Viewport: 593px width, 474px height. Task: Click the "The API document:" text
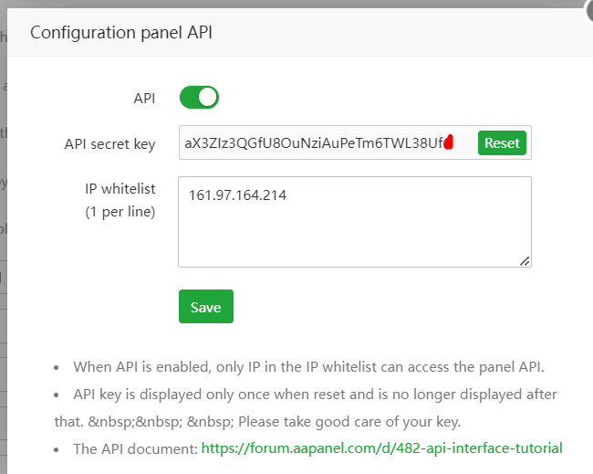click(135, 448)
